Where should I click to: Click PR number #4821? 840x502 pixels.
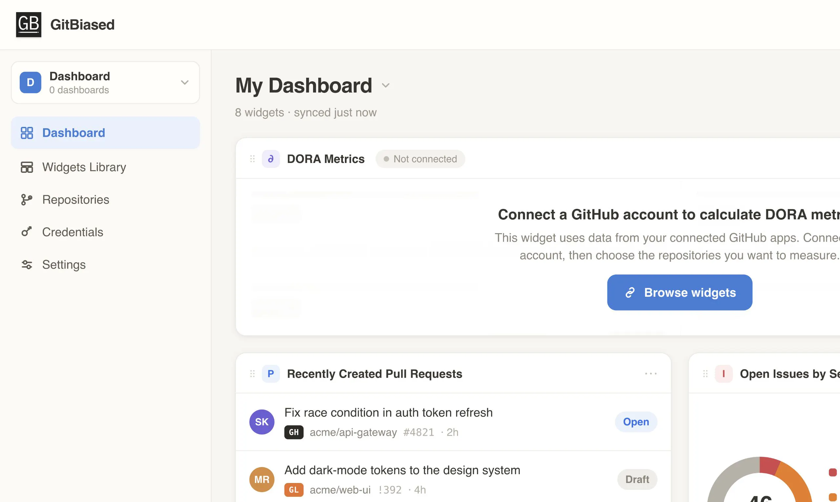(419, 432)
